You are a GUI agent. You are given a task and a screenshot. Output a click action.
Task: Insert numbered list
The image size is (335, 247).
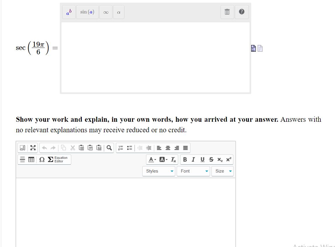pos(121,148)
